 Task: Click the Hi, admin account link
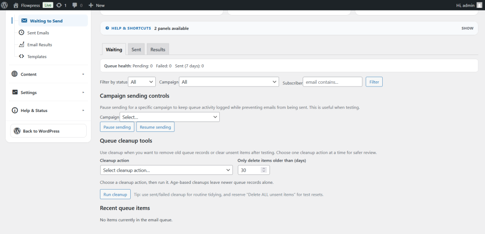click(466, 5)
